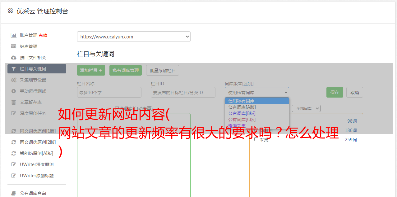Click the refresh icon for 同义词伪原创[1版]
The height and width of the screenshot is (197, 397).
coord(13,131)
